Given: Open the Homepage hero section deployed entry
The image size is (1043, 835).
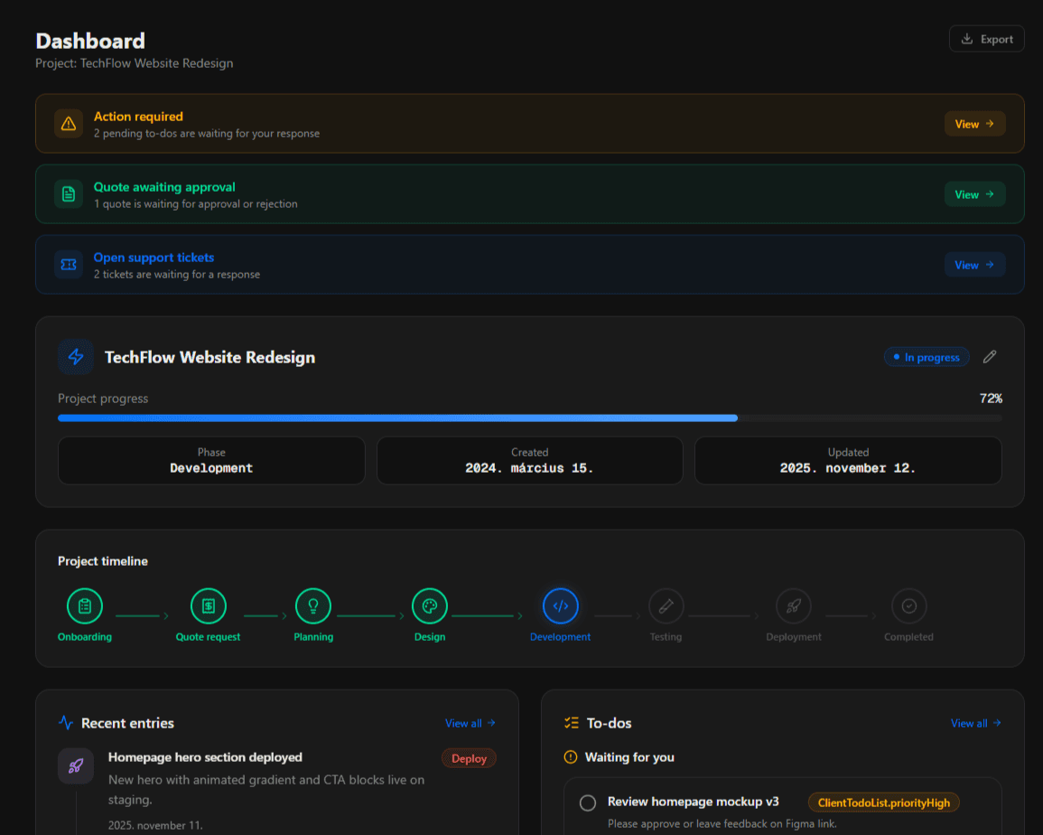Looking at the screenshot, I should [x=205, y=757].
